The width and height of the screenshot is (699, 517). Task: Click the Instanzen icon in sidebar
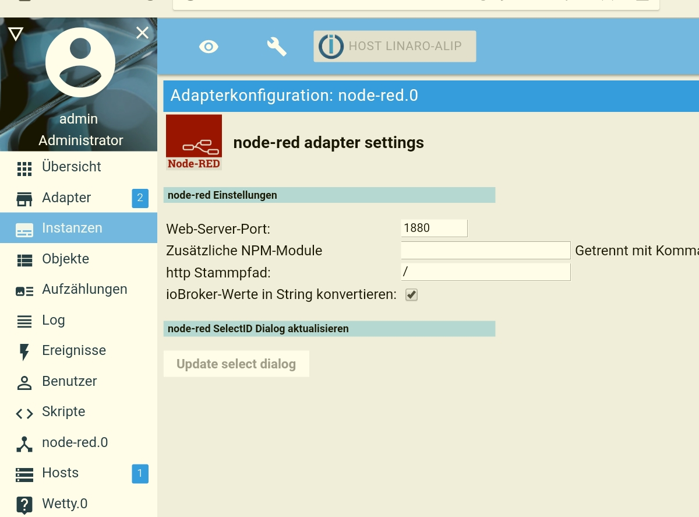pos(24,230)
